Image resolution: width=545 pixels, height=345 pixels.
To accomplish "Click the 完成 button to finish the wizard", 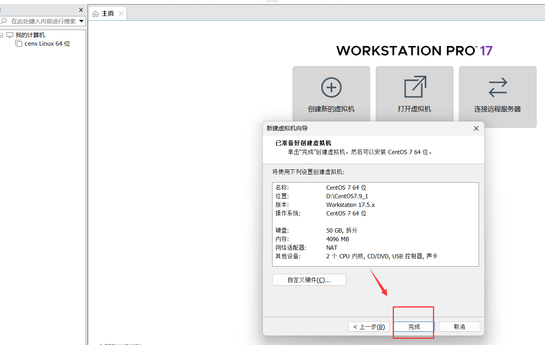I will [x=413, y=327].
